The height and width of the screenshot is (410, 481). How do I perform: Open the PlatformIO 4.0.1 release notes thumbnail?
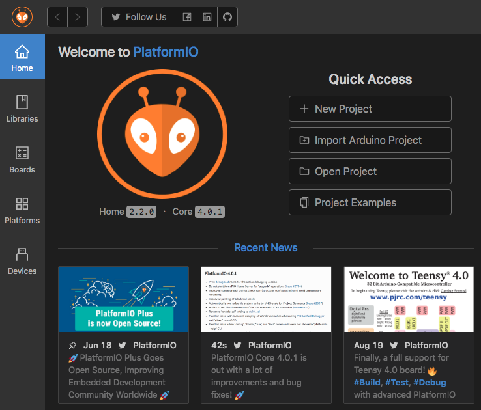267,299
